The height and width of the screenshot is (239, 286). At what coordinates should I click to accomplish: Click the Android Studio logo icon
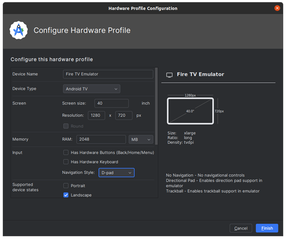(19, 31)
